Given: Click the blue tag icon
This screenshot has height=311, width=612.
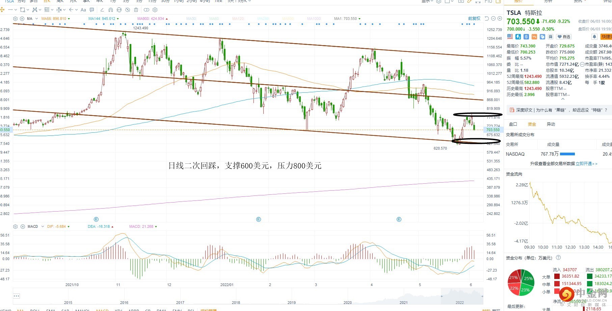Looking at the screenshot, I should pos(542,36).
